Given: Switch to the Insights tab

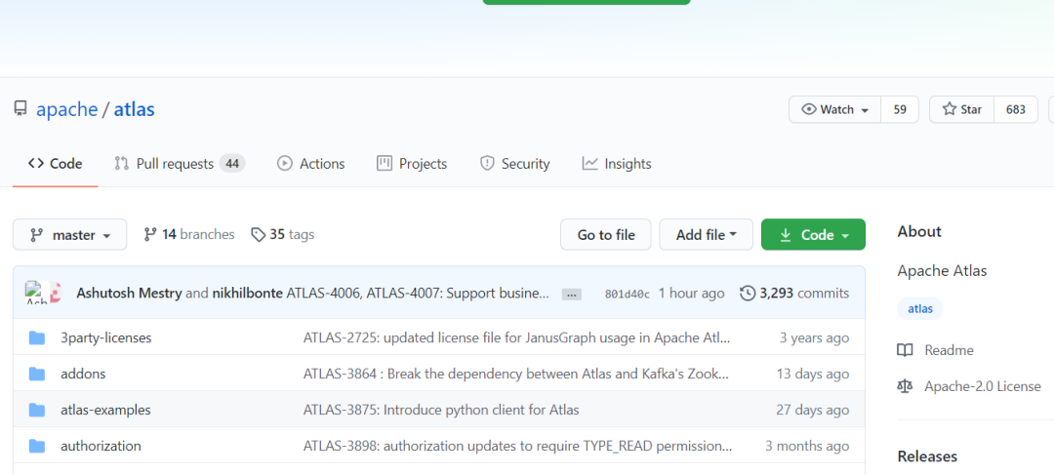Looking at the screenshot, I should [x=617, y=163].
